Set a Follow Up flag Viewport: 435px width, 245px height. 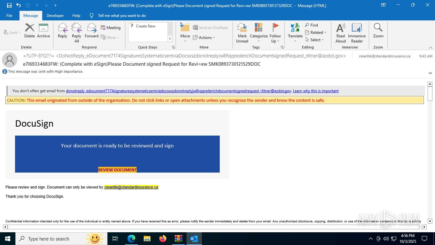[275, 33]
